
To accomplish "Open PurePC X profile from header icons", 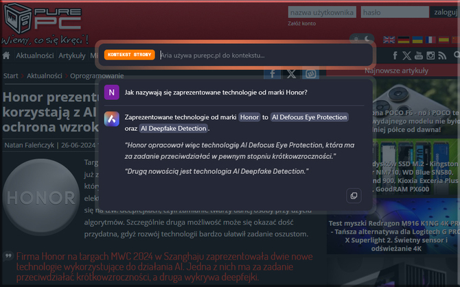I will [x=406, y=55].
